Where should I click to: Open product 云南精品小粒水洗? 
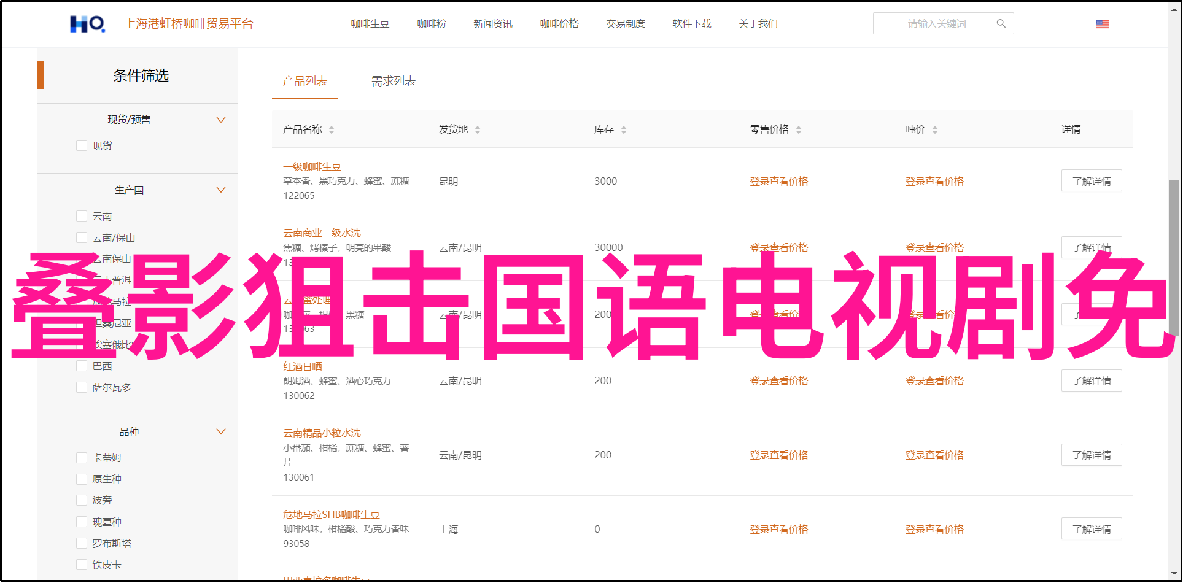tap(322, 433)
